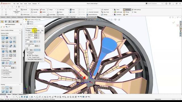Switch to the Evaluate tab
The width and height of the screenshot is (182, 102).
click(39, 17)
